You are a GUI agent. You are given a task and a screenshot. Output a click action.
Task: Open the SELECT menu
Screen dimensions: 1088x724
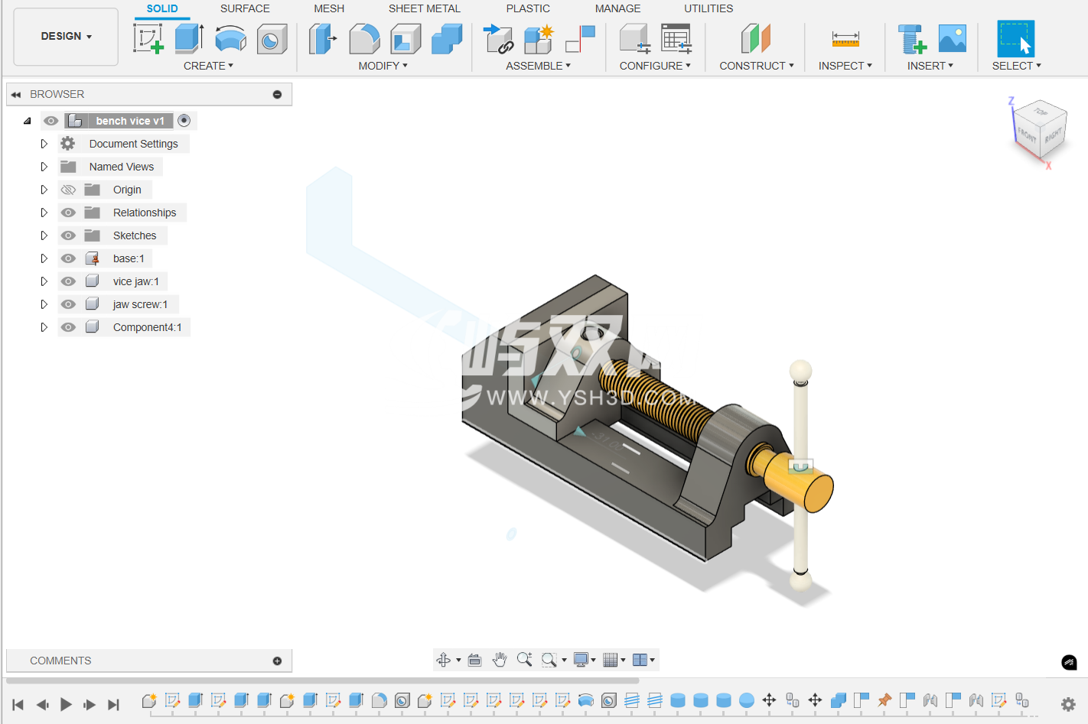[x=1016, y=66]
